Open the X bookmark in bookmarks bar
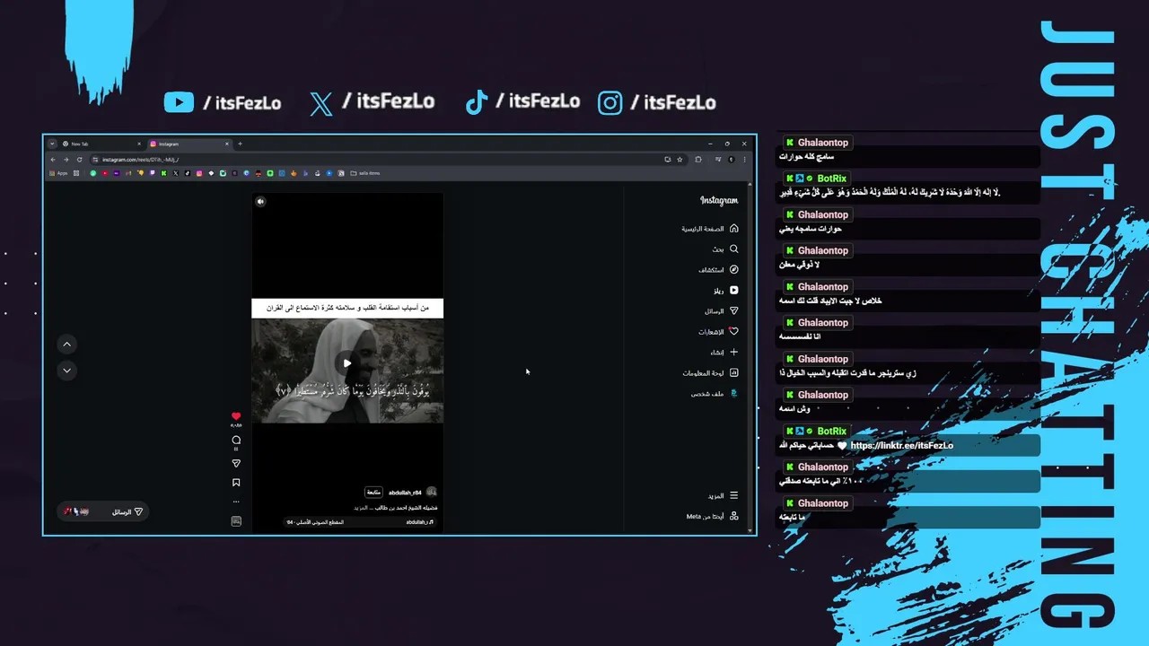 (x=176, y=173)
